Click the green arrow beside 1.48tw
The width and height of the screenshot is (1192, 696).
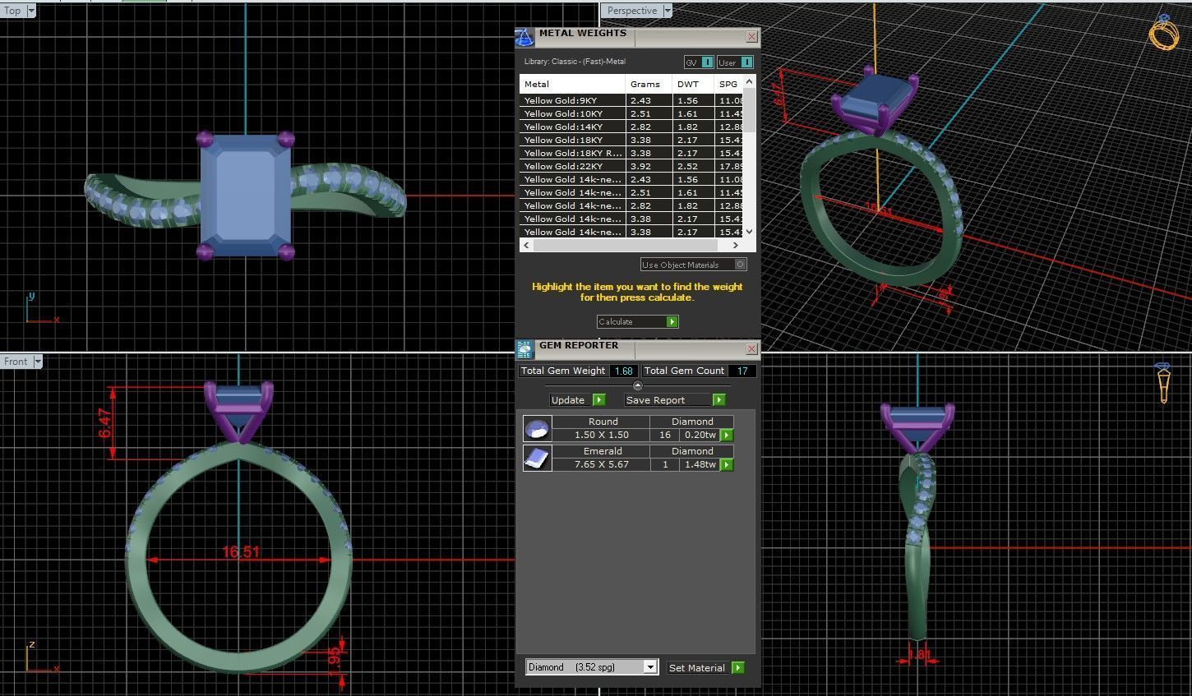coord(726,465)
